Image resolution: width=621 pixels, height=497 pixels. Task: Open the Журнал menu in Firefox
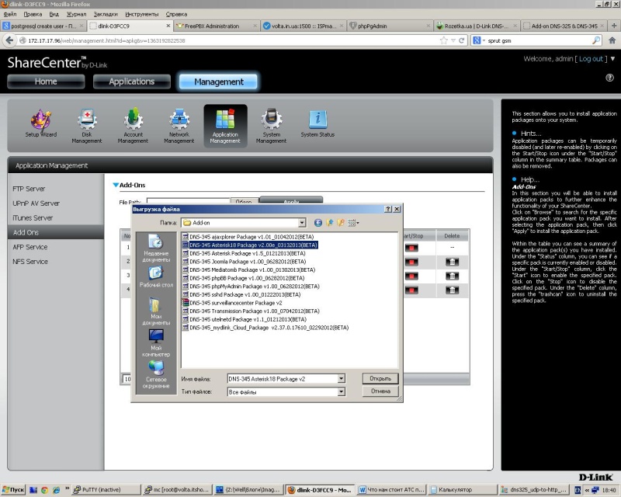[x=76, y=14]
